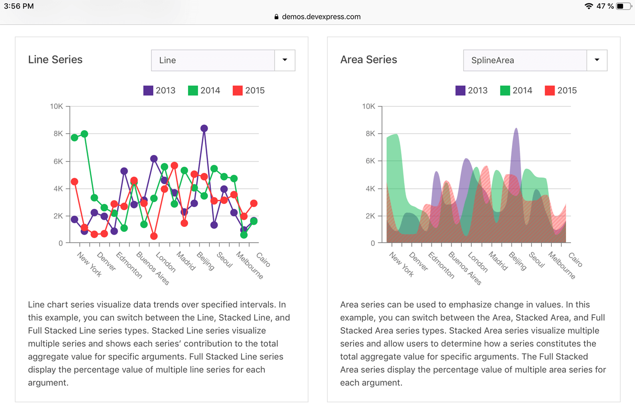This screenshot has width=635, height=408.
Task: Hide the 2013 series via its legend entry
Action: point(159,90)
